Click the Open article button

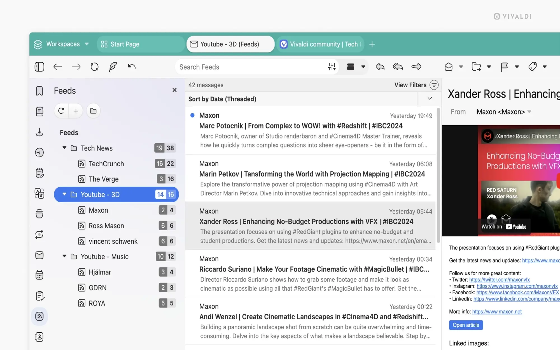click(x=466, y=325)
